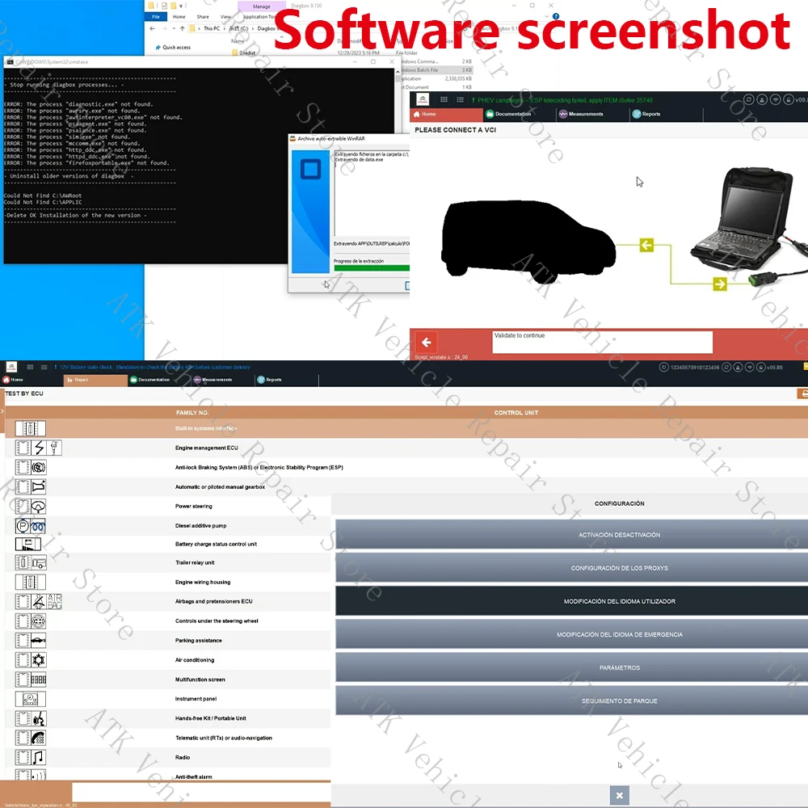Click the lock icon in VCI window header
The image size is (808, 808).
[x=789, y=99]
